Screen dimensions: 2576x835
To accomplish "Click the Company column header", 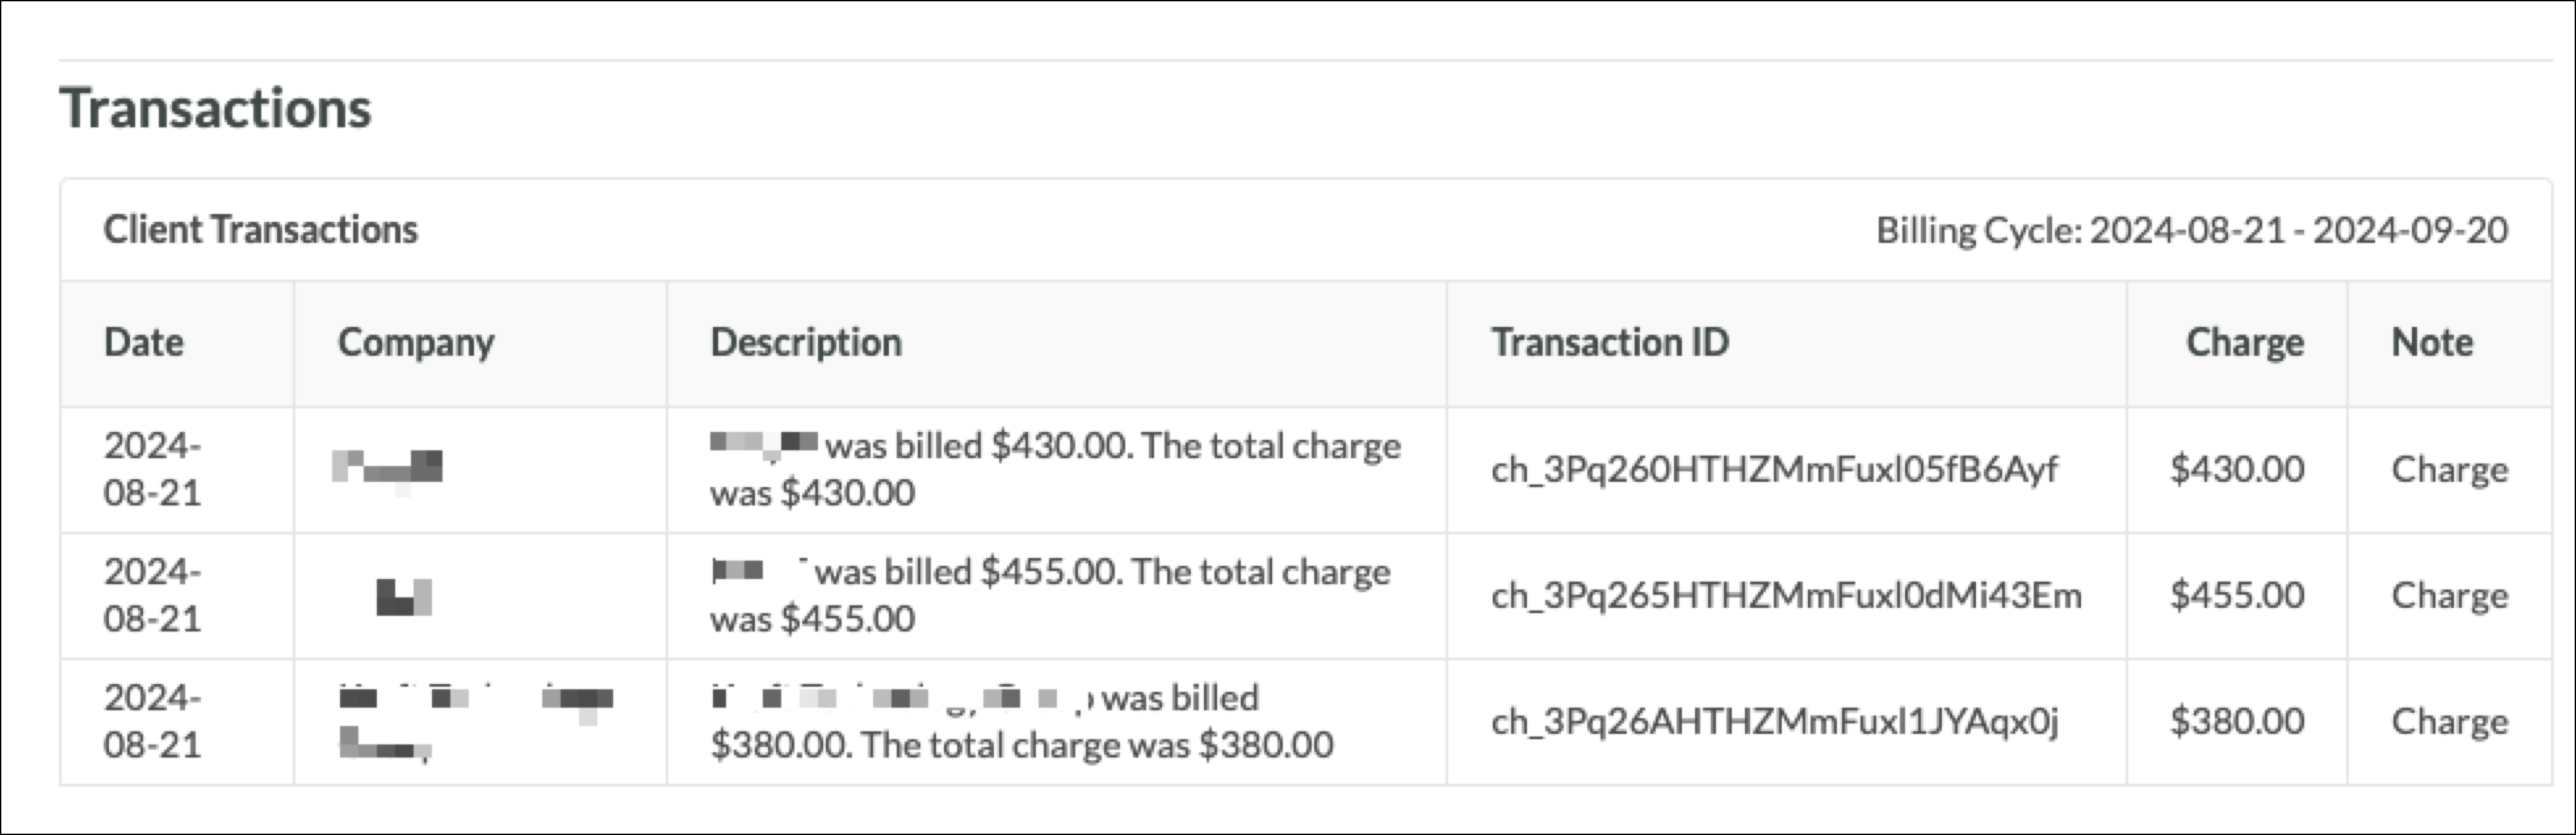I will click(416, 343).
